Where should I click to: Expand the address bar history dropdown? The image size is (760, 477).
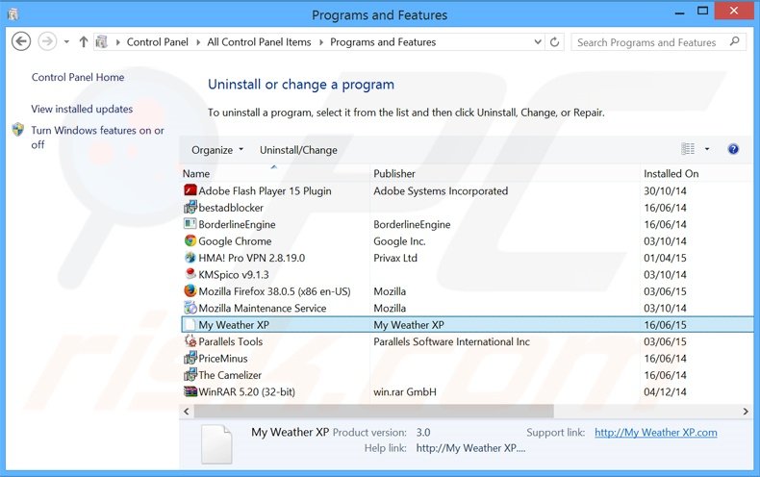538,42
